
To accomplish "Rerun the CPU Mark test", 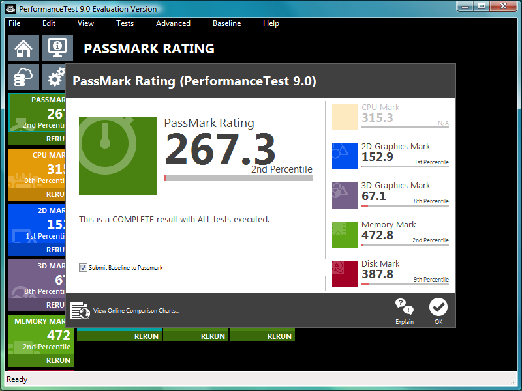I will pyautogui.click(x=55, y=194).
